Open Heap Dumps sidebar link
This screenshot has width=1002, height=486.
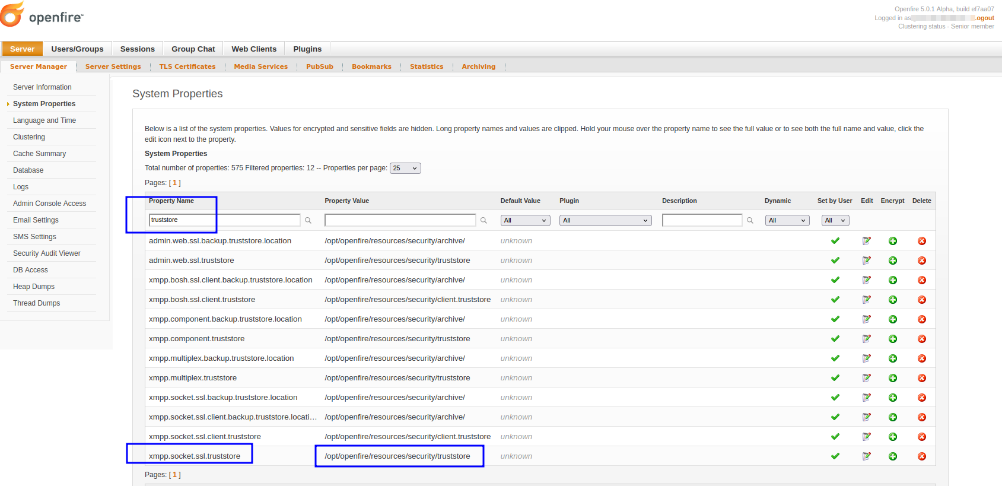click(x=34, y=287)
